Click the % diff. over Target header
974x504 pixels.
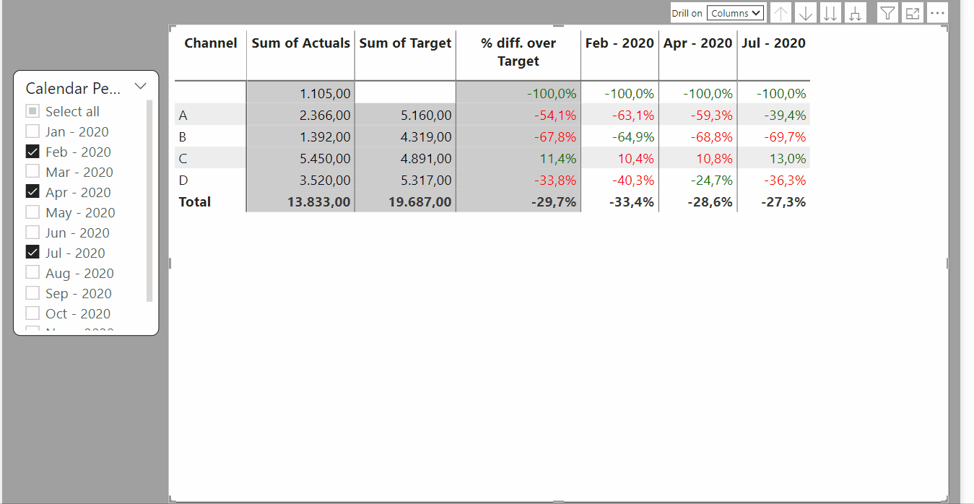click(x=518, y=52)
